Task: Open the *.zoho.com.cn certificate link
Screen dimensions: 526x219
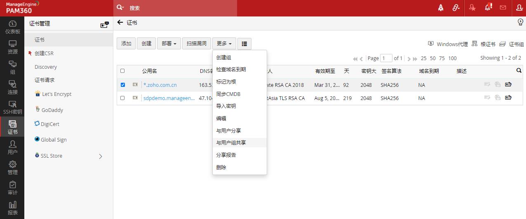Action: click(160, 85)
